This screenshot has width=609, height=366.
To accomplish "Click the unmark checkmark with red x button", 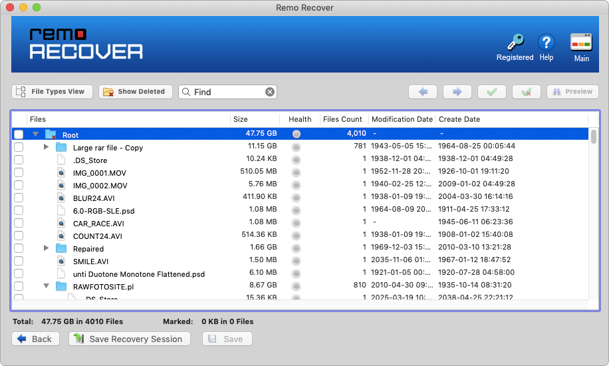I will point(527,92).
